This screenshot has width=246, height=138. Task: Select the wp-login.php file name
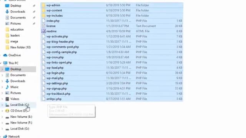(x=55, y=73)
